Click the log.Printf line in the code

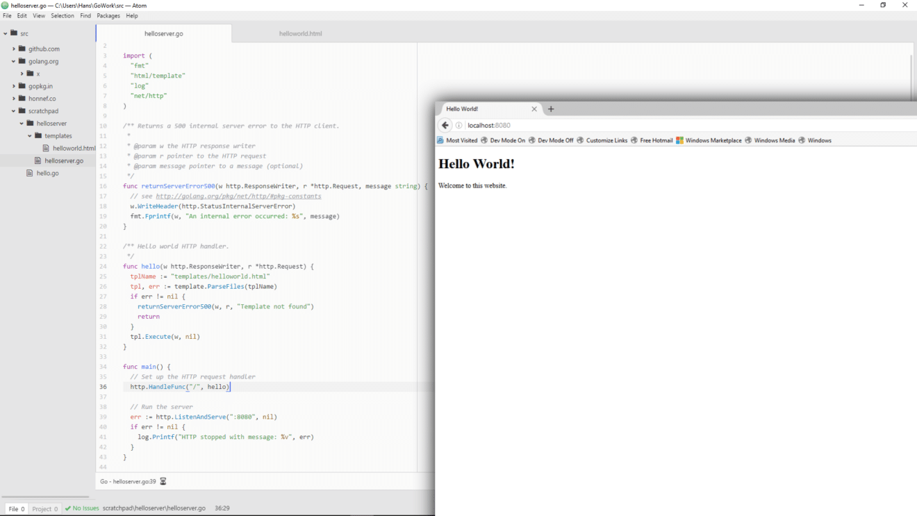coord(226,437)
